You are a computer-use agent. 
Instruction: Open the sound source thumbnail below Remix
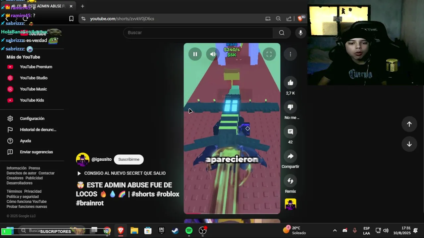tap(291, 204)
